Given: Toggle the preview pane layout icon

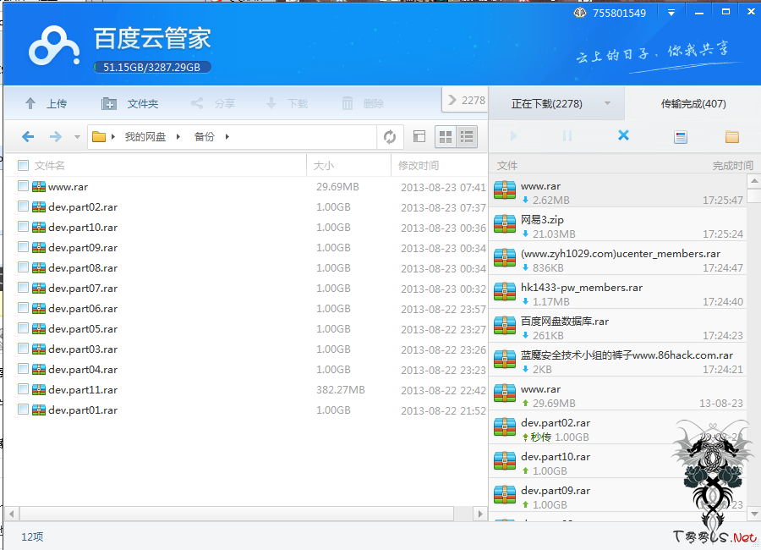Looking at the screenshot, I should coord(419,136).
